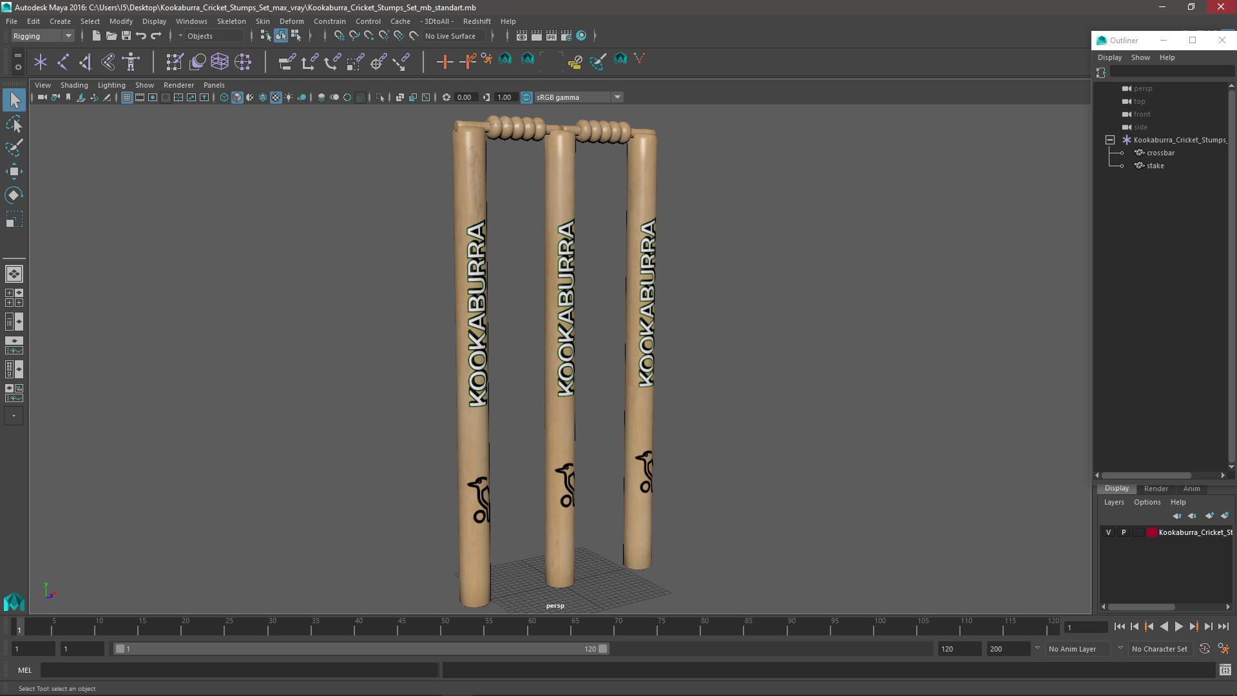
Task: Create a new scene with file icon
Action: [x=96, y=35]
